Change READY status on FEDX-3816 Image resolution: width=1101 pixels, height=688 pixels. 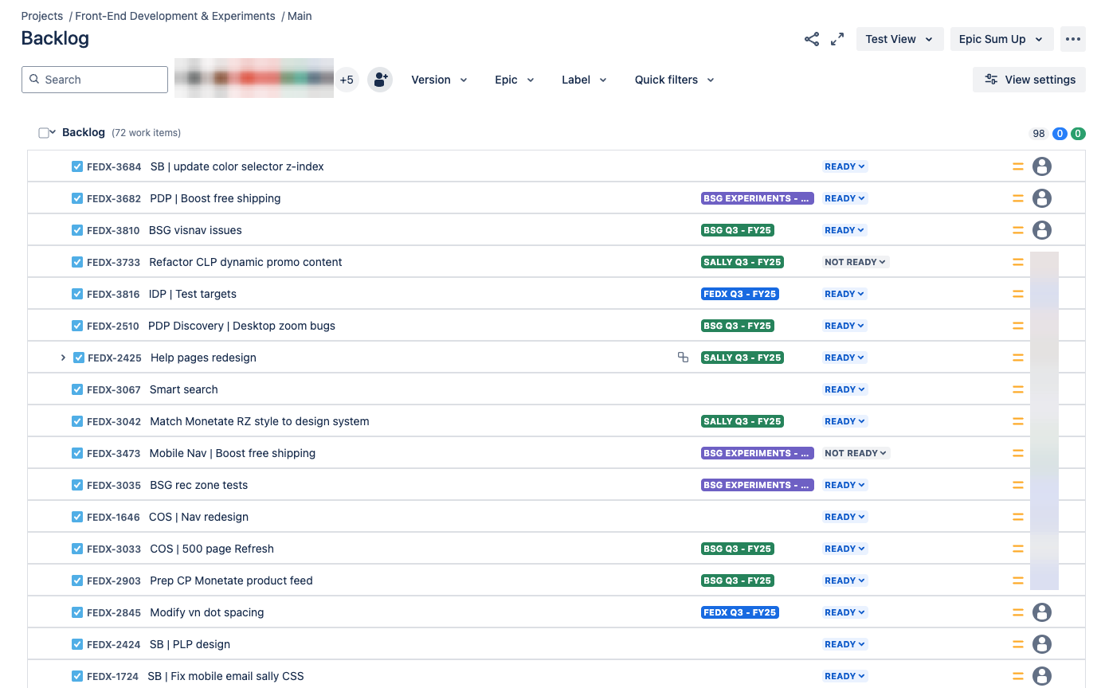coord(845,294)
